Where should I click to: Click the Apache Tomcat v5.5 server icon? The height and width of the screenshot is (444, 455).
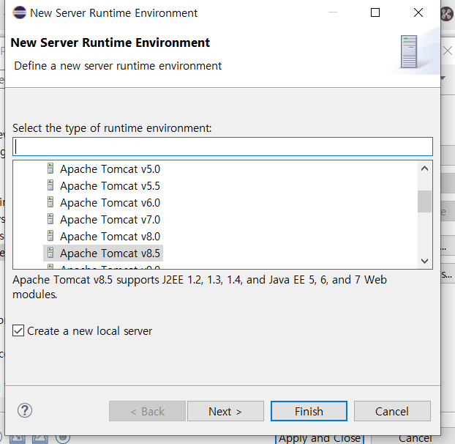(50, 185)
